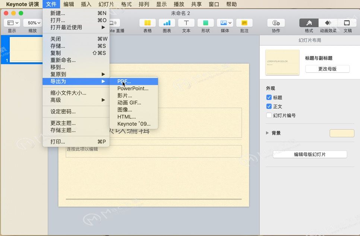Open the 媒体 media icon menu
This screenshot has width=360, height=236.
click(225, 23)
